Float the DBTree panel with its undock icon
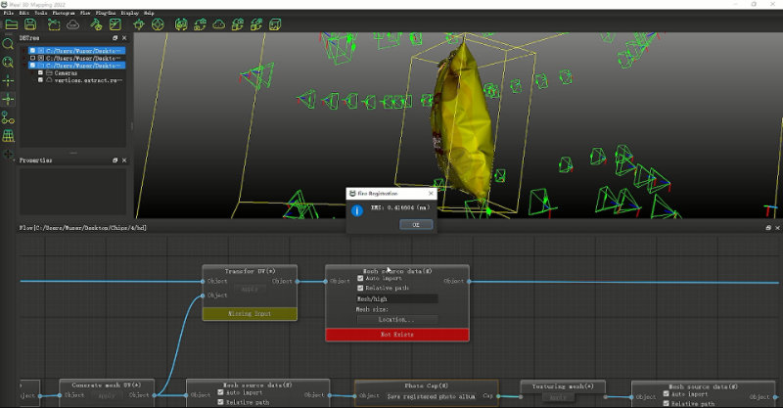The height and width of the screenshot is (408, 783). (x=115, y=38)
